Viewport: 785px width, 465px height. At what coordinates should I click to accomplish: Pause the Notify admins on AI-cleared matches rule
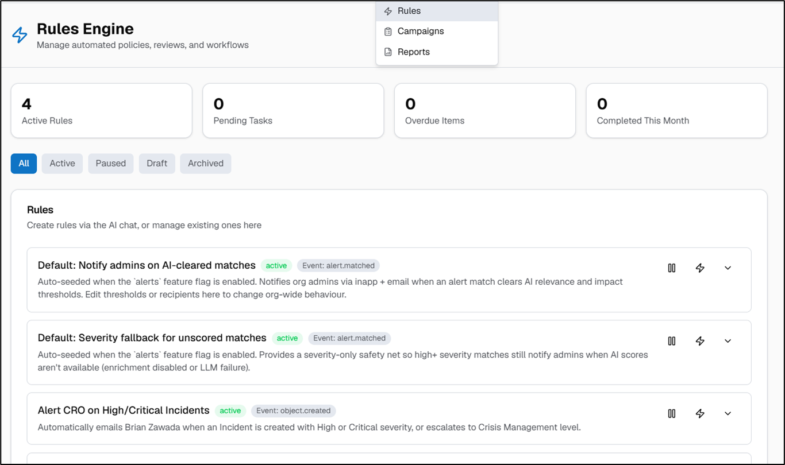point(672,268)
